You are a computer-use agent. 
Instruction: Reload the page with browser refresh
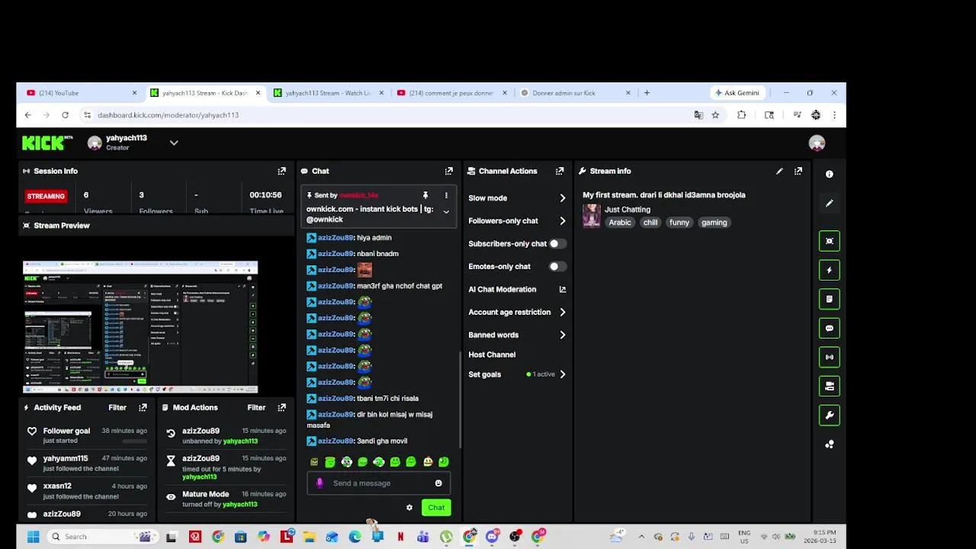[x=65, y=115]
